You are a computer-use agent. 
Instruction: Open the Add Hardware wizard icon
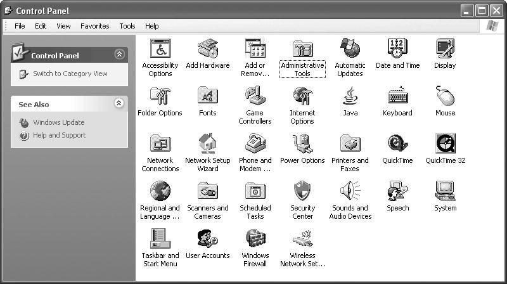(208, 49)
